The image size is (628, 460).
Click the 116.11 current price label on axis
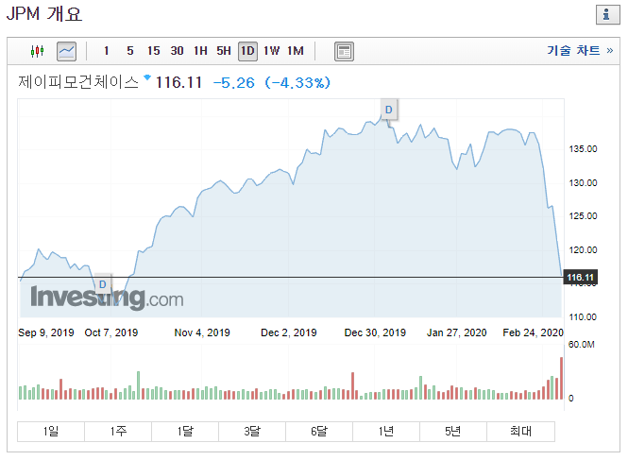tap(581, 278)
